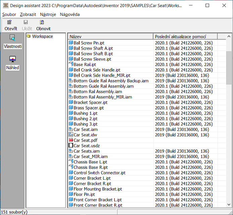Open the Nástroje menu

click(48, 14)
